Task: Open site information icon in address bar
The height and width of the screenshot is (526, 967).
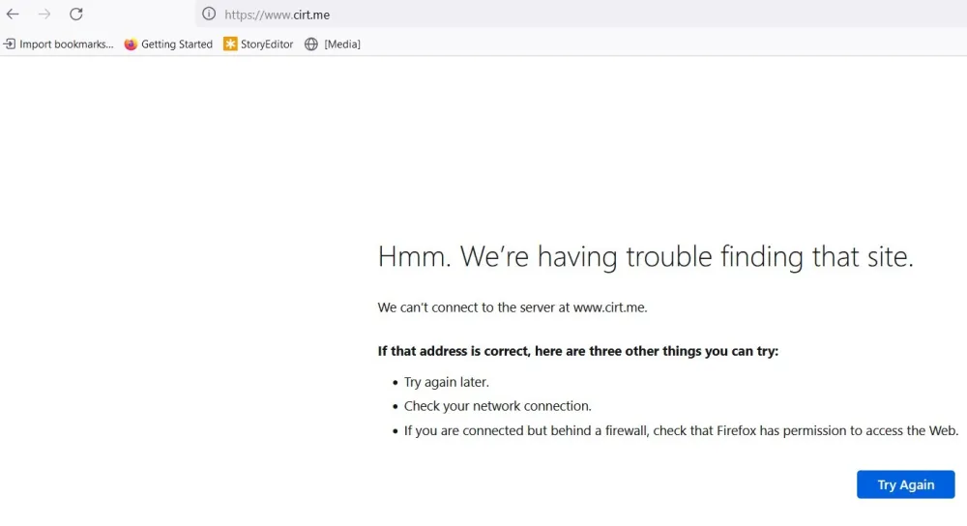Action: click(x=208, y=15)
